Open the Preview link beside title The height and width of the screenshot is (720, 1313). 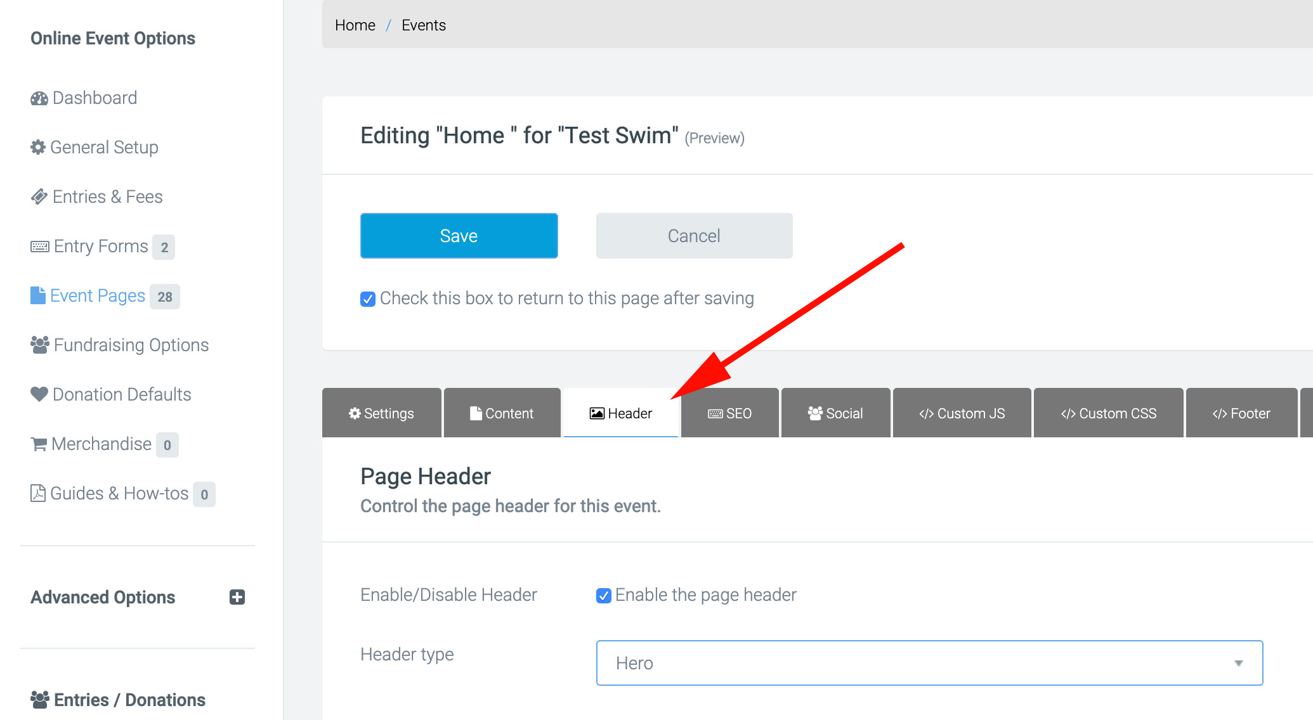pyautogui.click(x=714, y=138)
